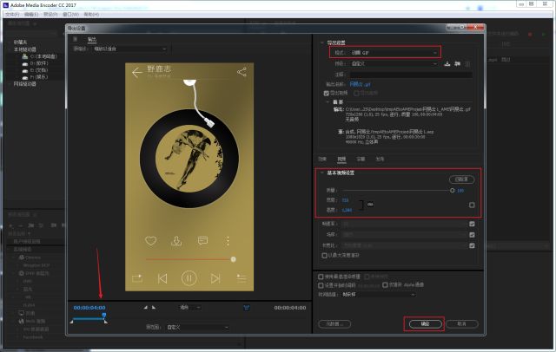Collapse the Basic Video Settings section
Image resolution: width=556 pixels, height=352 pixels.
[322, 173]
